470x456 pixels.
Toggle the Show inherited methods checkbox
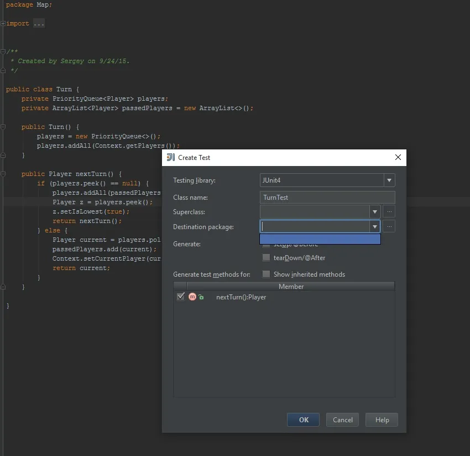point(267,274)
